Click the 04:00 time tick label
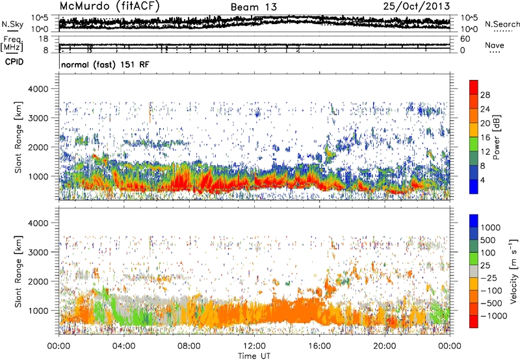Image resolution: width=520 pixels, height=360 pixels. click(x=123, y=346)
